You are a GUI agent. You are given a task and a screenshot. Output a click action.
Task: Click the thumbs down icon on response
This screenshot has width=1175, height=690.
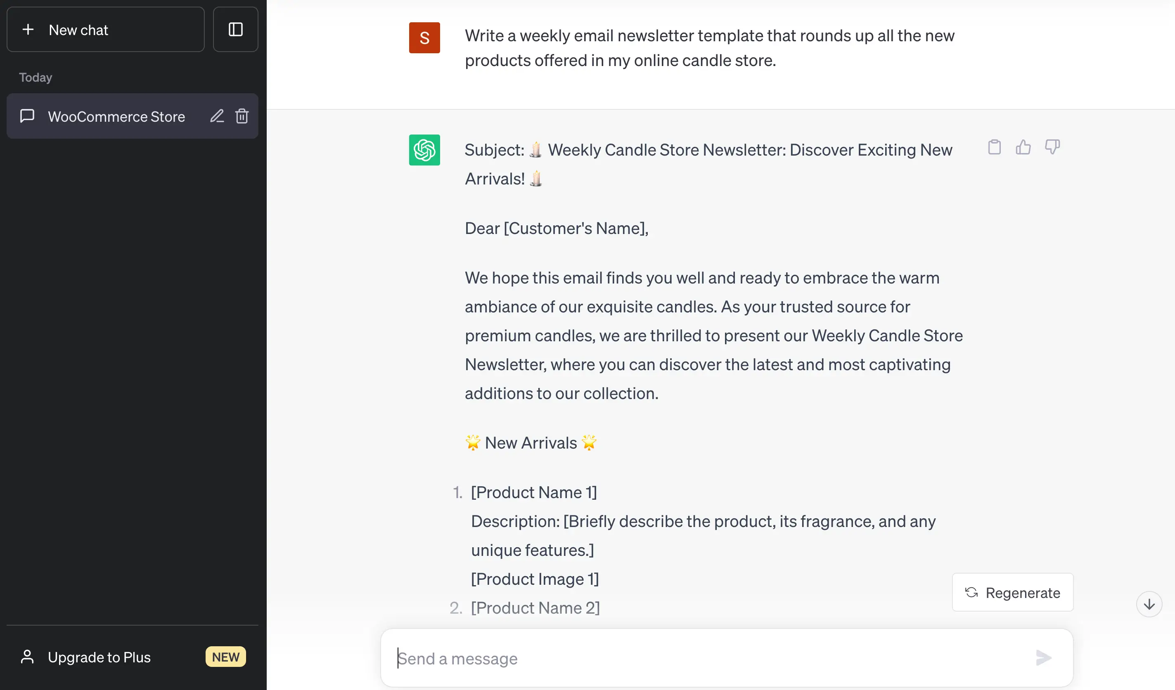tap(1052, 146)
